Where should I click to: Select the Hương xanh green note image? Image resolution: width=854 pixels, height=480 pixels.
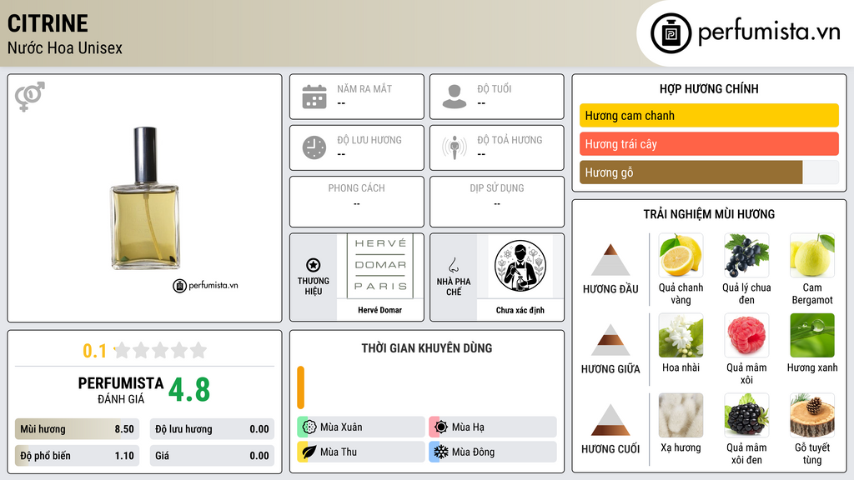tap(812, 335)
